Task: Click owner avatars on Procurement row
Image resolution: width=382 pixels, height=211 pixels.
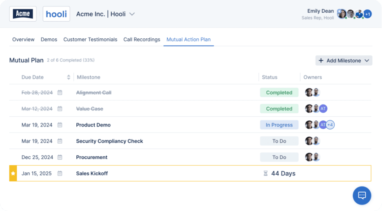Action: 312,157
